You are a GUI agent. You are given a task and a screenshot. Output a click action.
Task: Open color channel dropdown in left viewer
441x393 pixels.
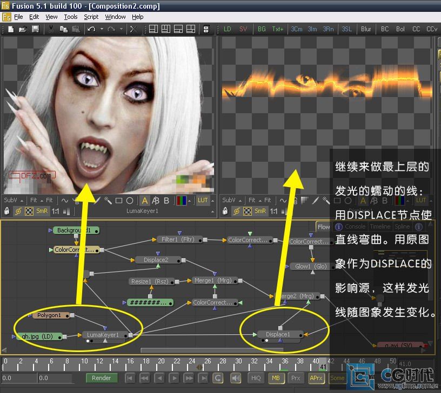point(190,201)
